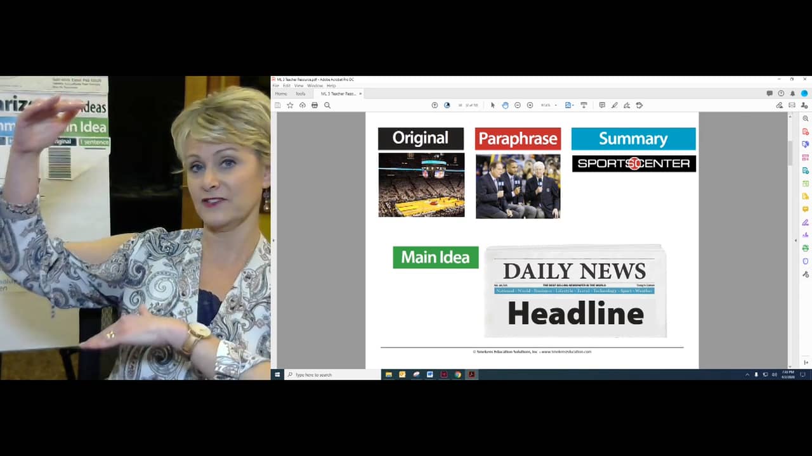
Task: Open the notifications bell
Action: click(x=792, y=93)
